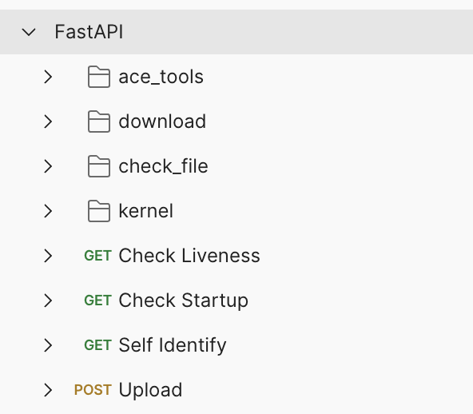Expand the Upload request chevron
The height and width of the screenshot is (414, 473).
tap(48, 389)
